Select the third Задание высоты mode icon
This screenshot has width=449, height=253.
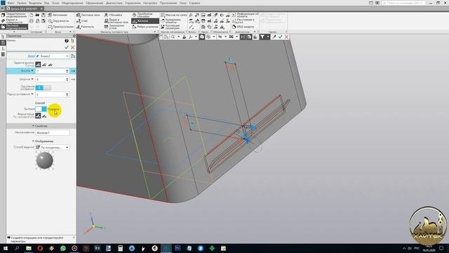point(51,65)
